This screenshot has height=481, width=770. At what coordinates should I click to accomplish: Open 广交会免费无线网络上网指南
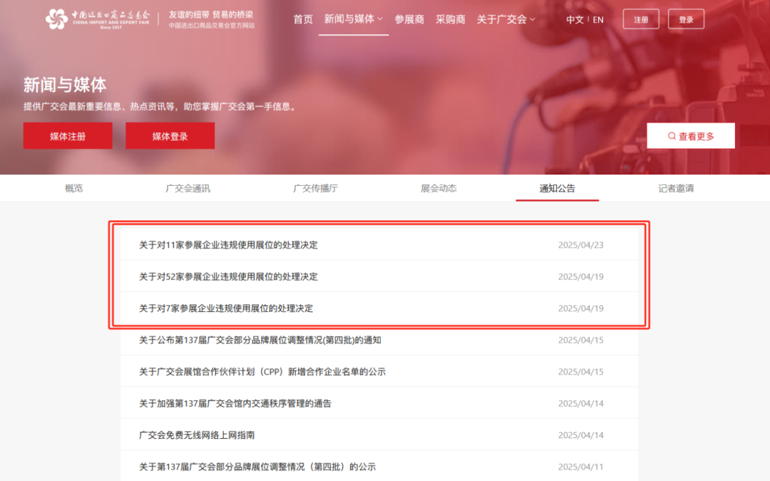coord(197,435)
